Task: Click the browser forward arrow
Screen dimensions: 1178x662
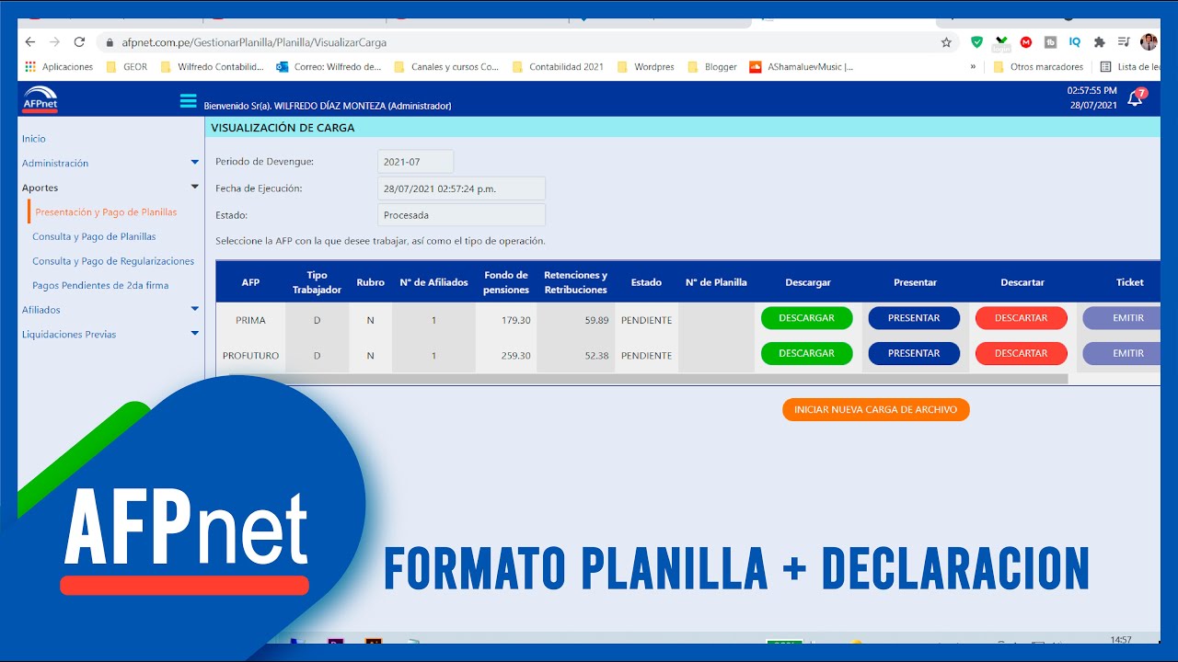Action: (x=54, y=42)
